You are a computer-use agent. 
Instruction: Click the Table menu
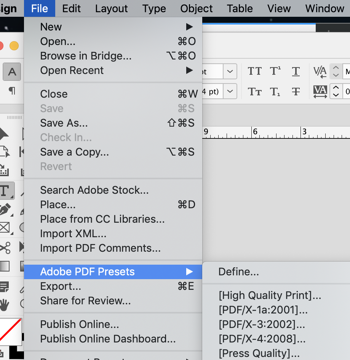click(x=240, y=8)
